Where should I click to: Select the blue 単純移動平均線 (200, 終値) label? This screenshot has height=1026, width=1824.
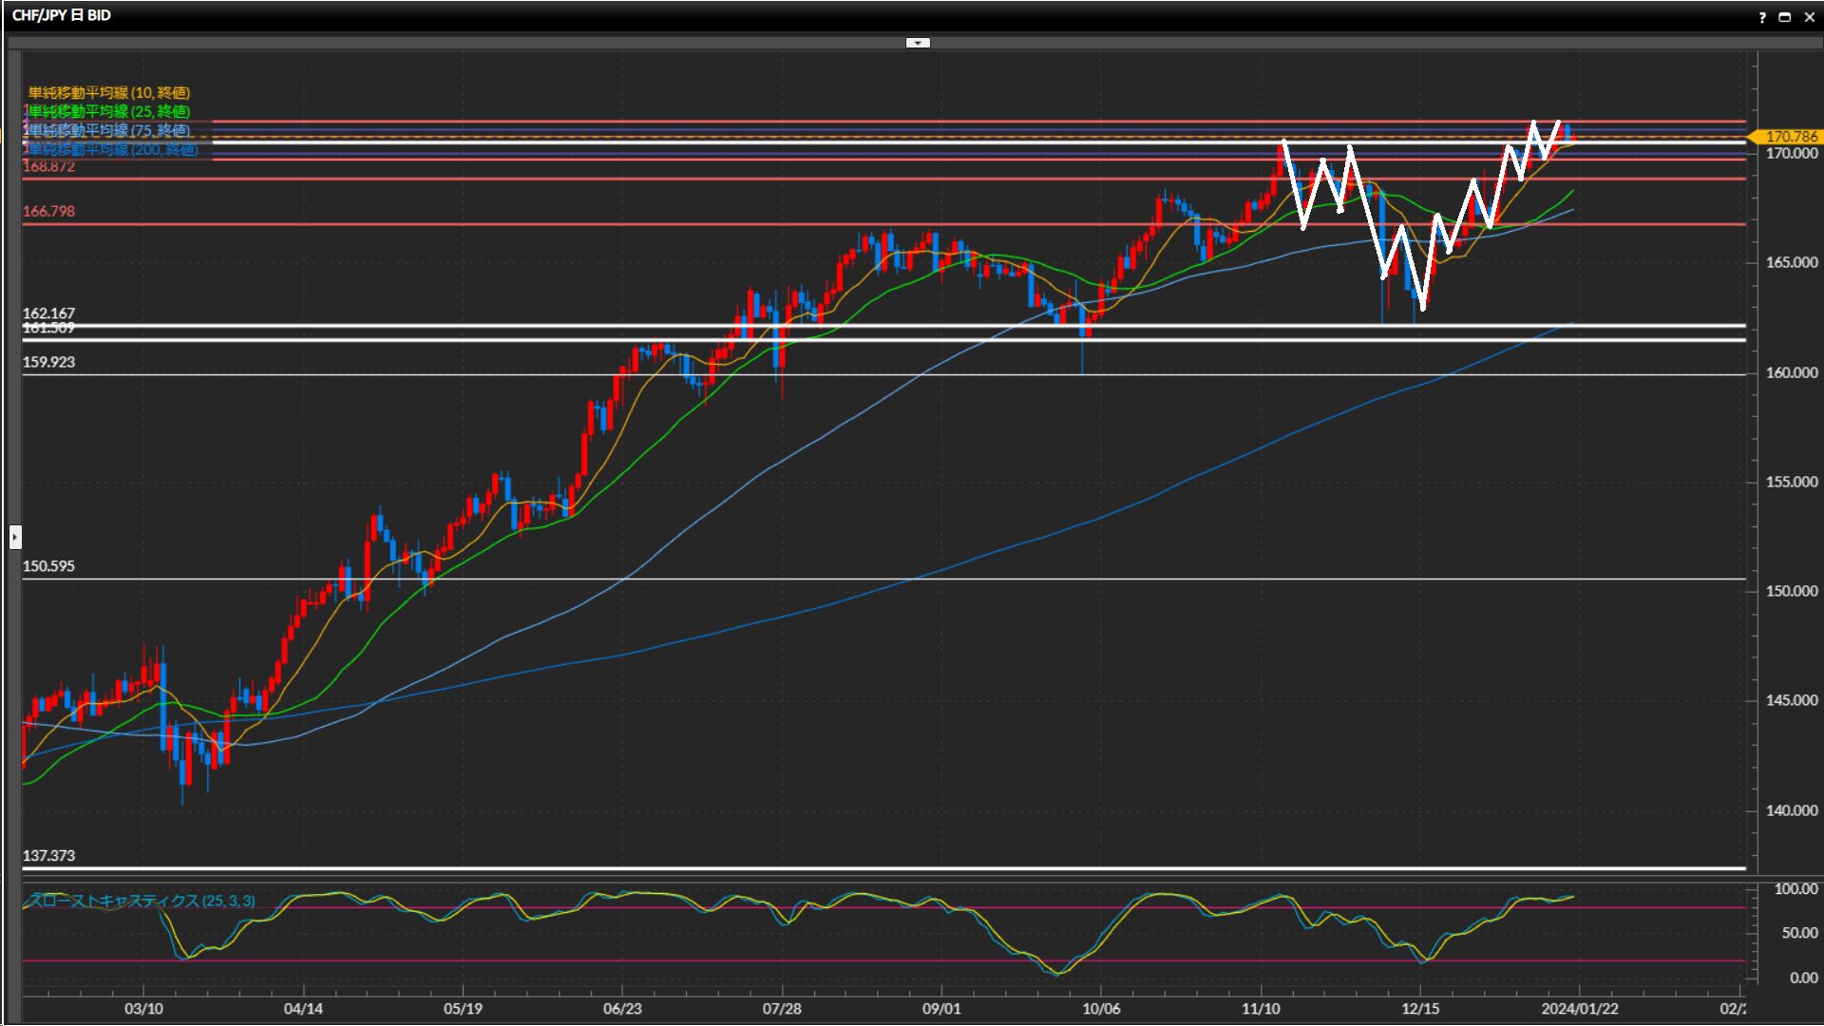pyautogui.click(x=112, y=149)
